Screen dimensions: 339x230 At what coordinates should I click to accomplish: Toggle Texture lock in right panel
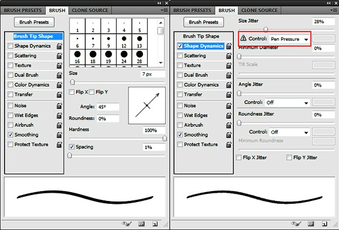tap(229, 65)
